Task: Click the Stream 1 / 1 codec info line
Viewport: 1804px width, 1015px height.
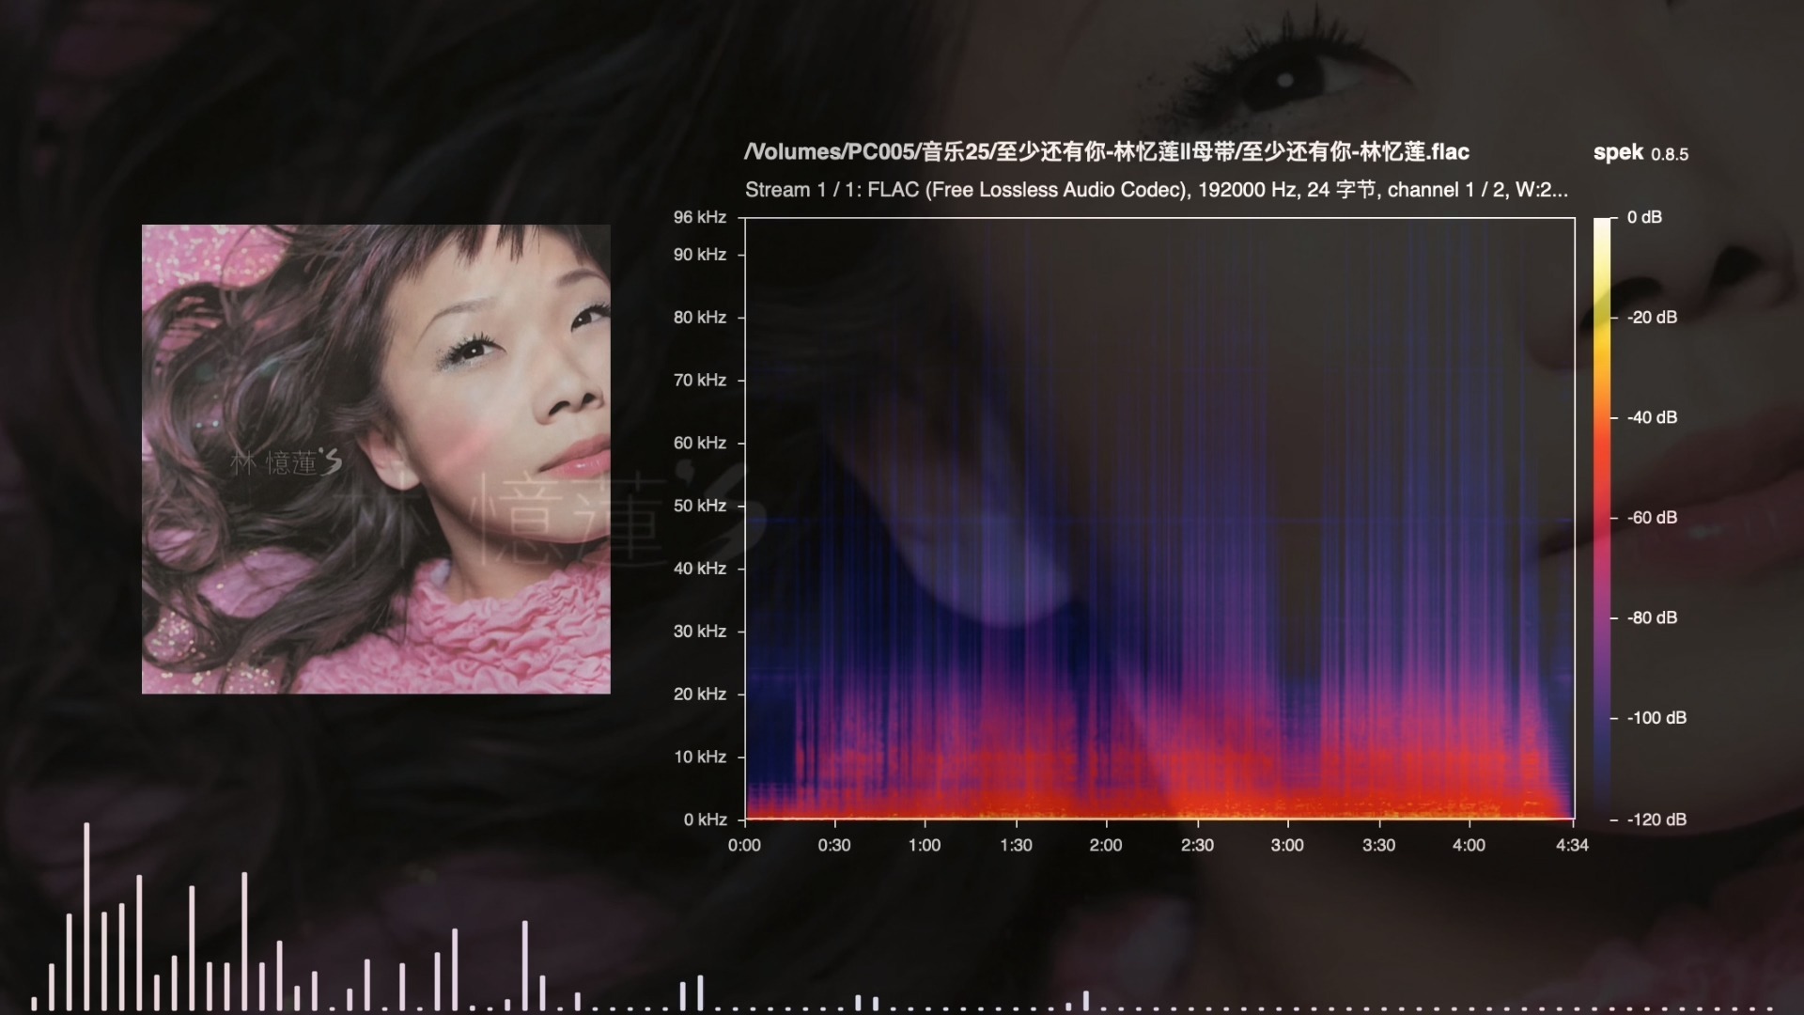Action: pos(1157,190)
